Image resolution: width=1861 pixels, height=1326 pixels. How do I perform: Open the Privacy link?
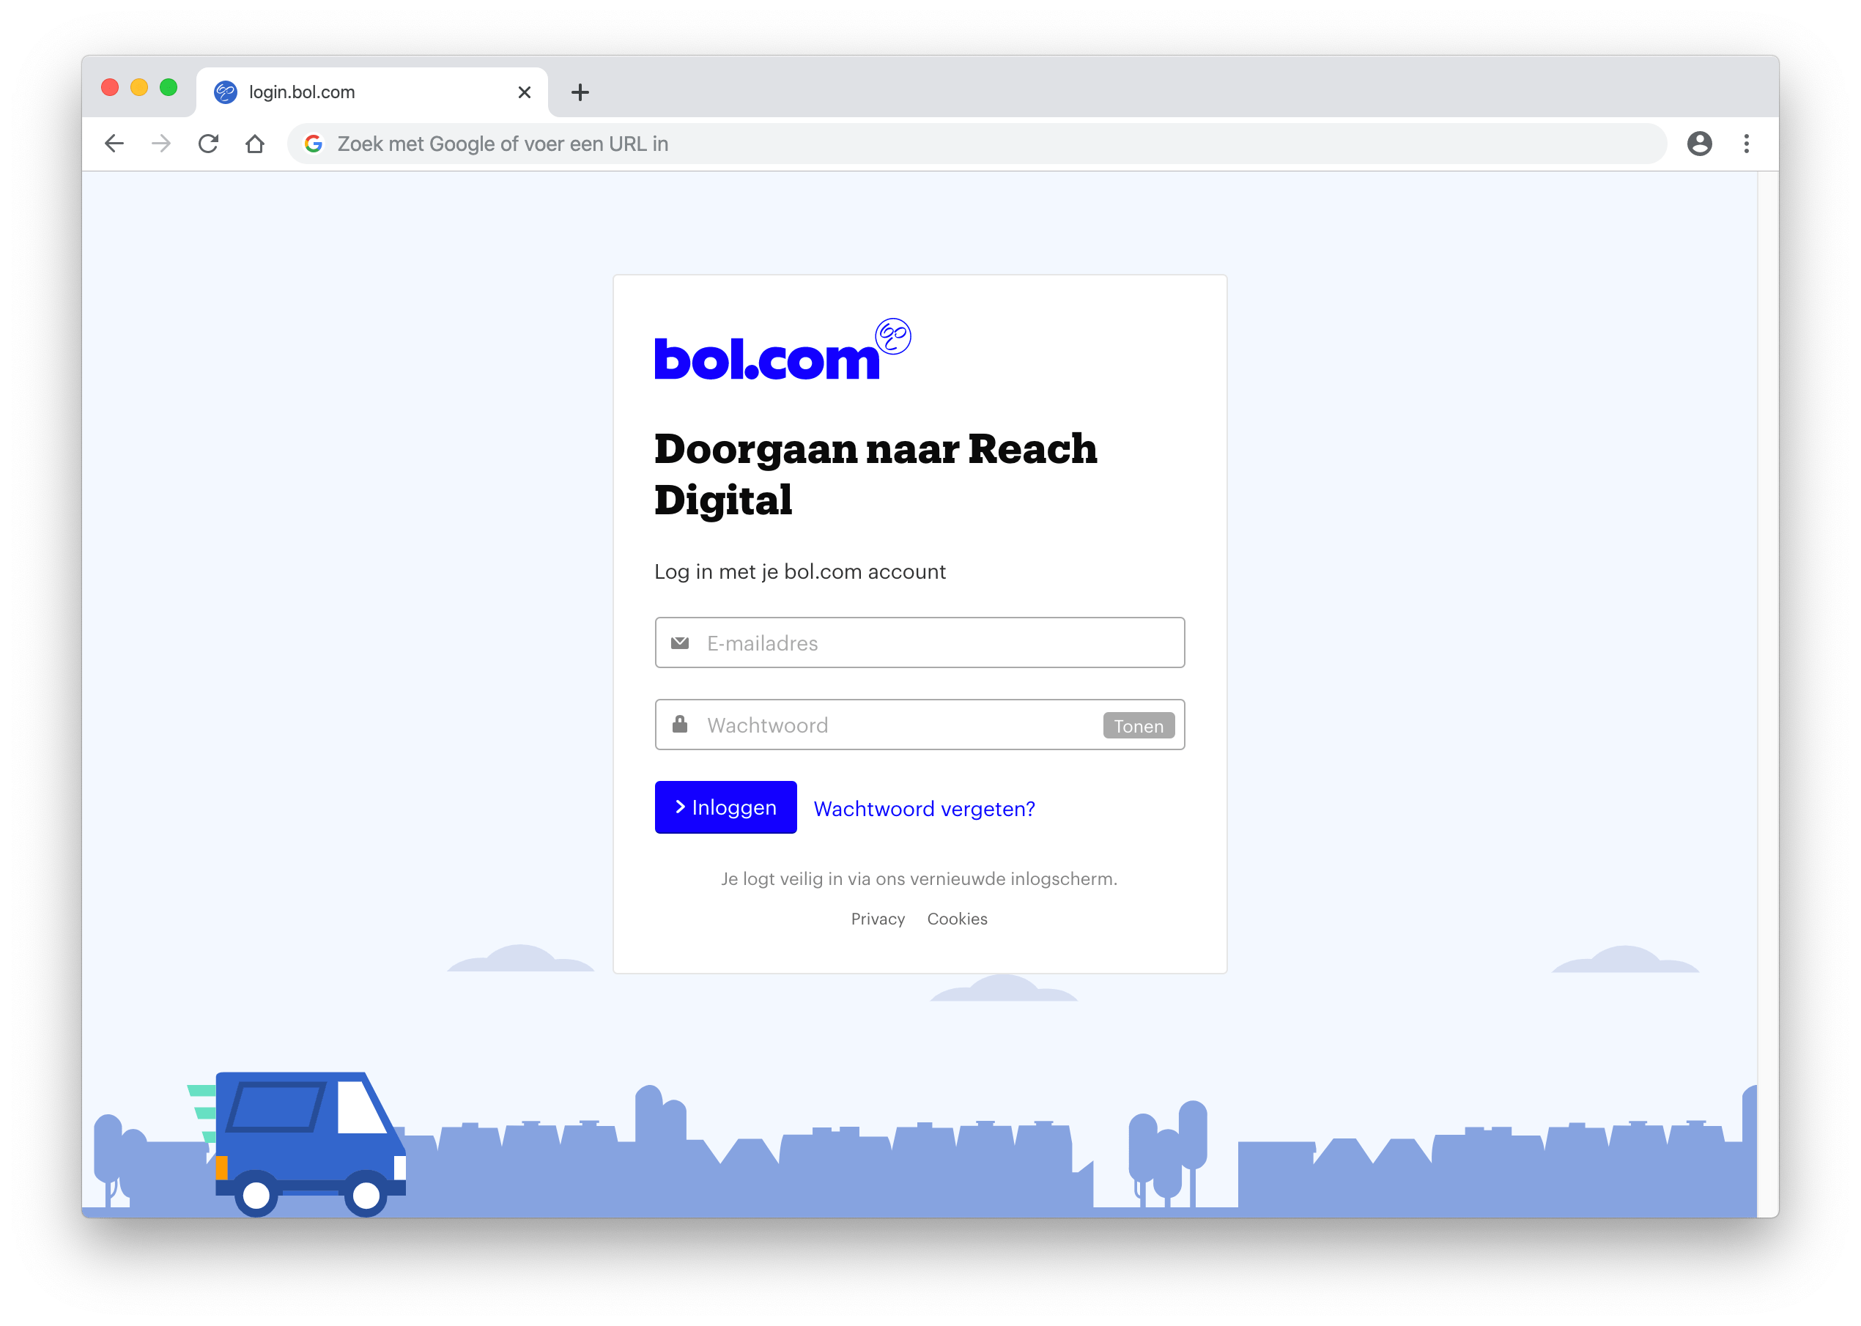[878, 919]
